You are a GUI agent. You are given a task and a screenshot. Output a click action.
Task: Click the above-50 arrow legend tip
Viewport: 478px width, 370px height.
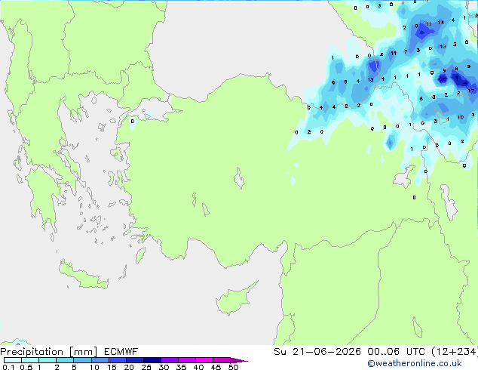click(x=239, y=360)
